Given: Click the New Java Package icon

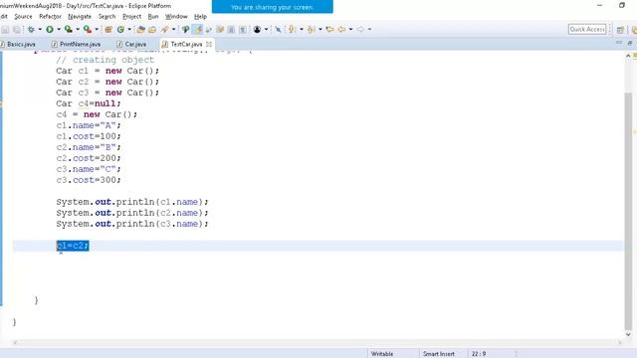Looking at the screenshot, I should 108,29.
